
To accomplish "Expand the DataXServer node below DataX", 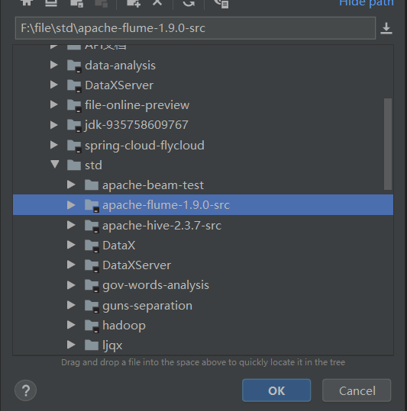I will coord(71,265).
